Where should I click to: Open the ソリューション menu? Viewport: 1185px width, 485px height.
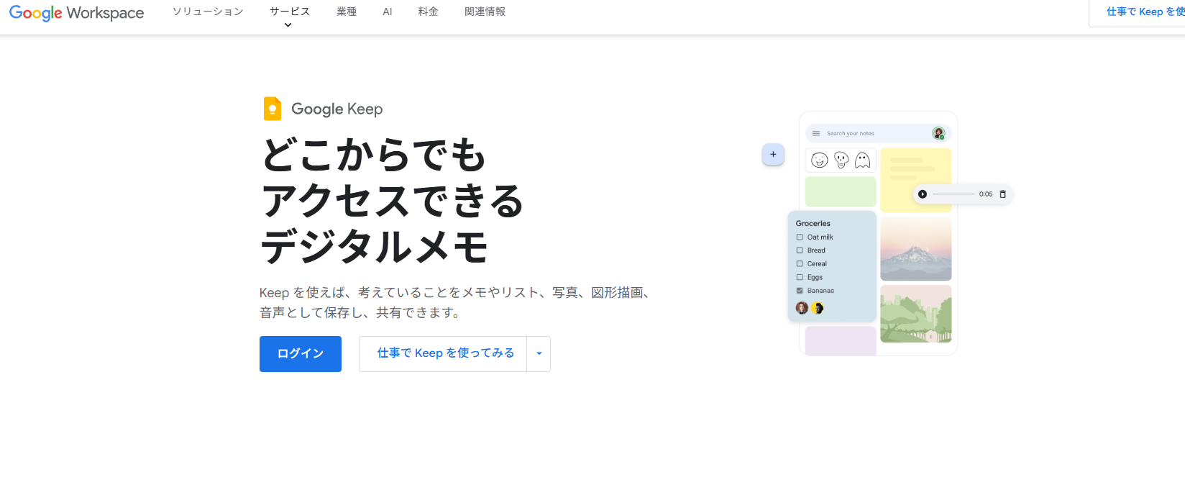[208, 12]
